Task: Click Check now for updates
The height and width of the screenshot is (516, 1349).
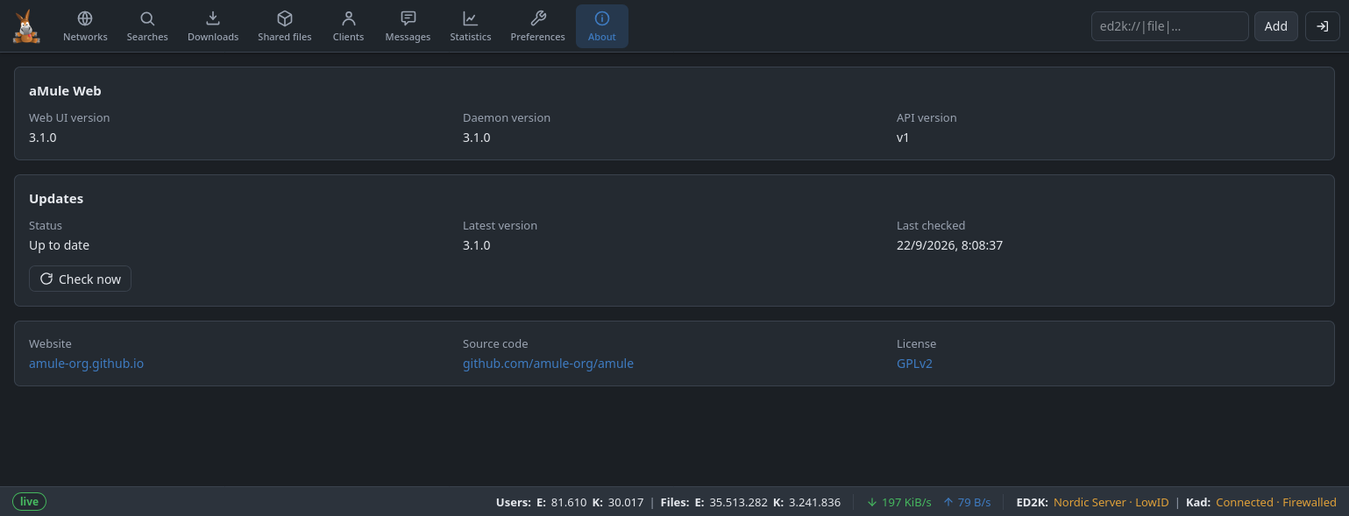Action: click(x=81, y=279)
